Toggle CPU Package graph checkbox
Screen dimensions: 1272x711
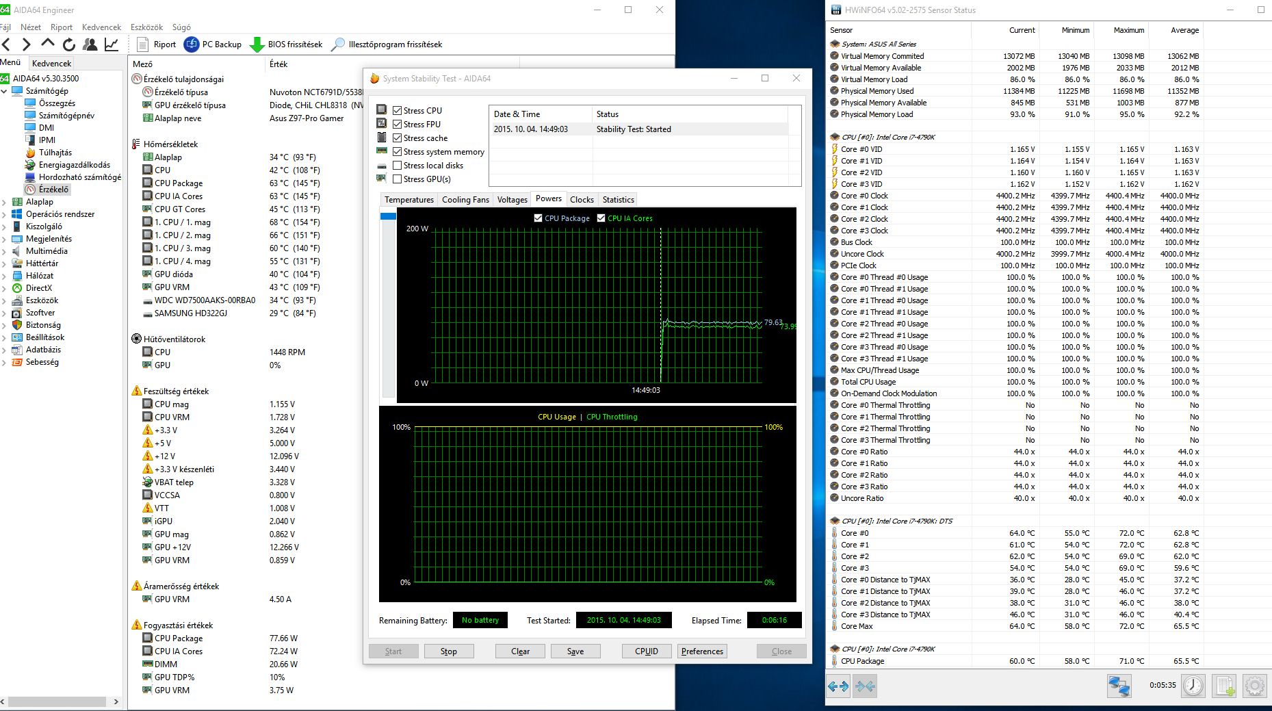tap(538, 218)
